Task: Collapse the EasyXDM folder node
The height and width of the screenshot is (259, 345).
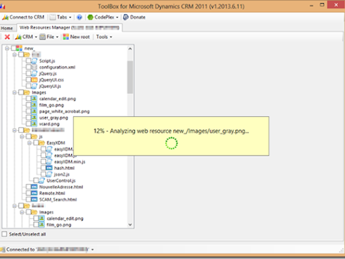Action: pos(29,143)
